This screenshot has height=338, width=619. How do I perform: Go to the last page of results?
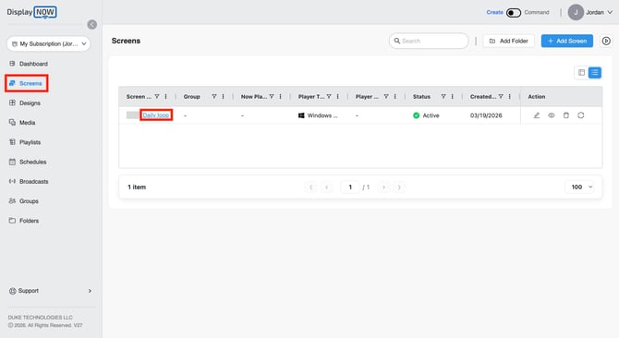[x=399, y=187]
